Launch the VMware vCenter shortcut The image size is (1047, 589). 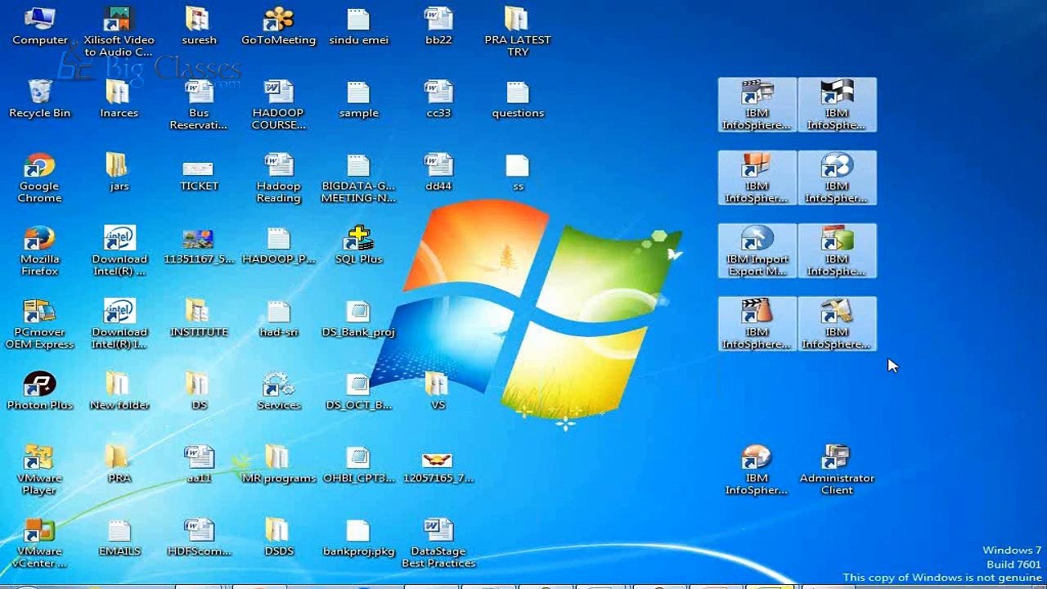(39, 542)
